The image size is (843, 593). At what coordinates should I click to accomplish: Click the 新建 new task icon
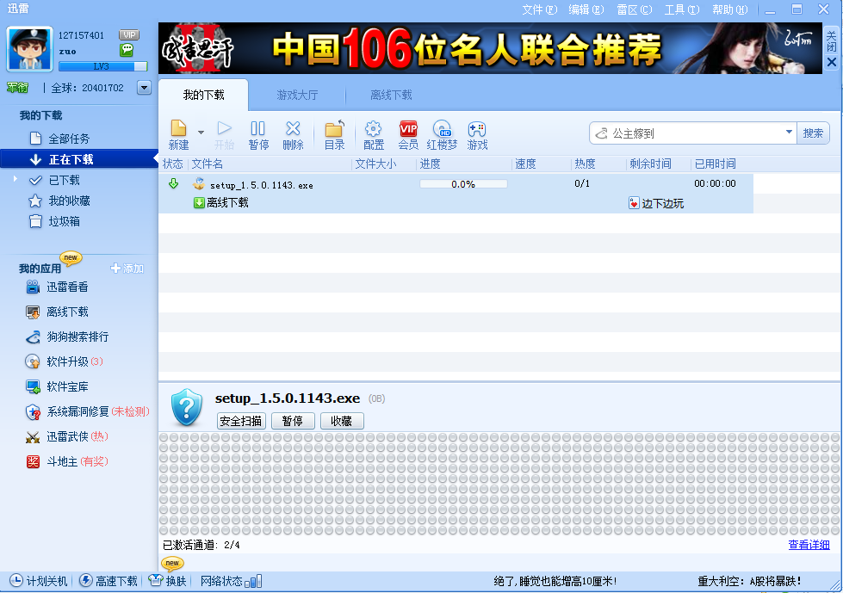tap(178, 135)
